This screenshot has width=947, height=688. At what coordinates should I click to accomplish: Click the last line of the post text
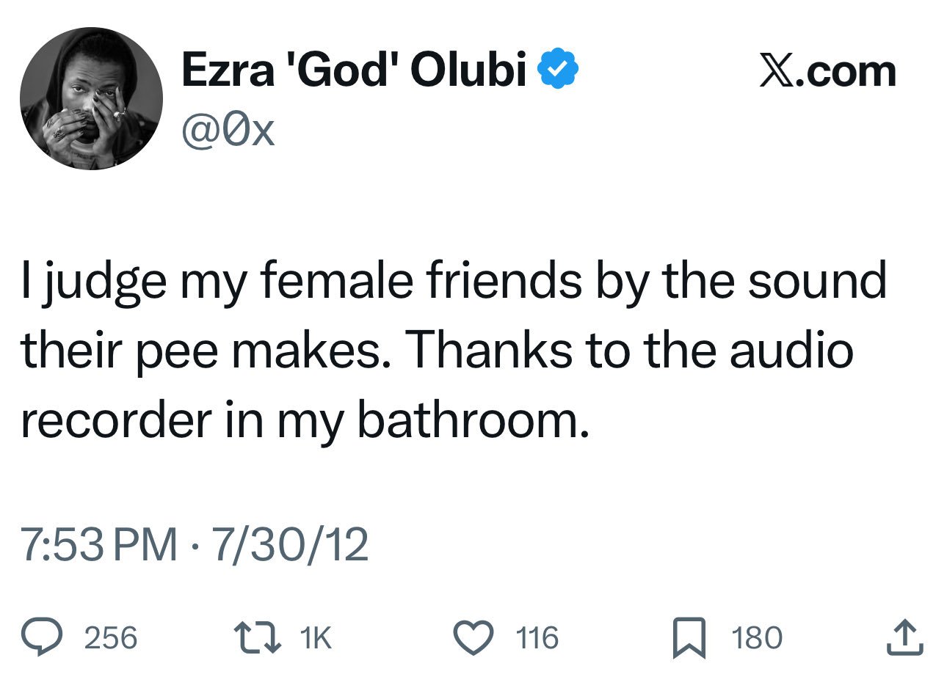click(305, 420)
